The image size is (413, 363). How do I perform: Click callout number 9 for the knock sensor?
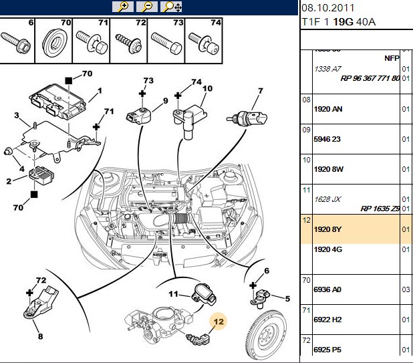pos(166,101)
